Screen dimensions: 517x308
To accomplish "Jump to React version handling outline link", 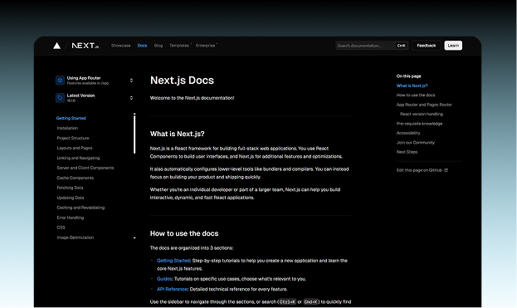I will (422, 114).
